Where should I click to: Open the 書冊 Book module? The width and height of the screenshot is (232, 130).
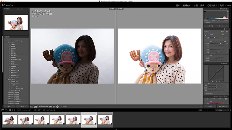pyautogui.click(x=202, y=5)
